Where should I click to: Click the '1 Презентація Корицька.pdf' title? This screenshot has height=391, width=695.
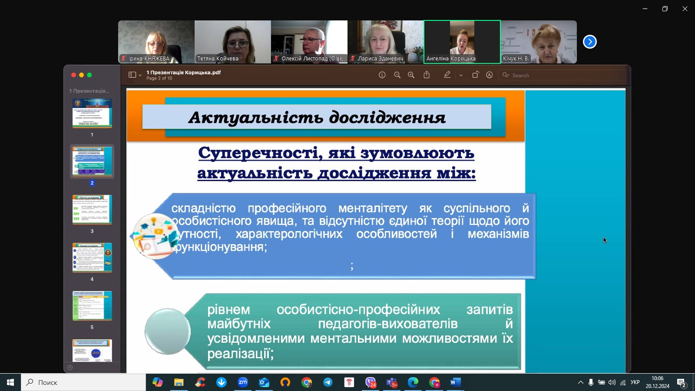(184, 73)
